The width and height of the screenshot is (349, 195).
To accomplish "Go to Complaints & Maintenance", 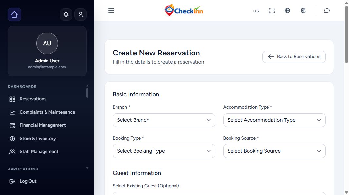I will click(47, 112).
